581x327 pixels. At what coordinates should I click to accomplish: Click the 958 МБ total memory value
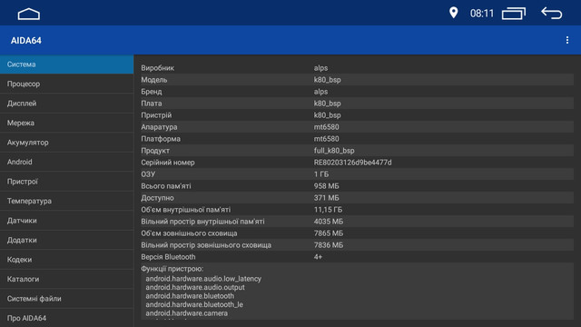click(326, 186)
